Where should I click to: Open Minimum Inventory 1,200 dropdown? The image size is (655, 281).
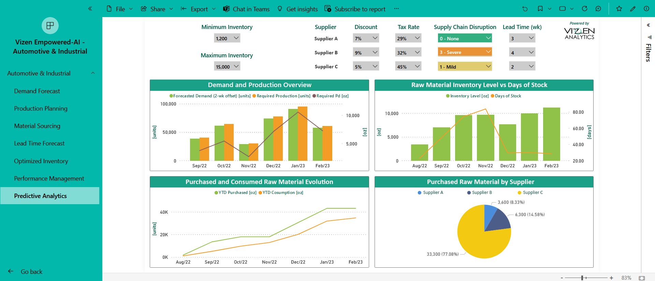tap(227, 38)
